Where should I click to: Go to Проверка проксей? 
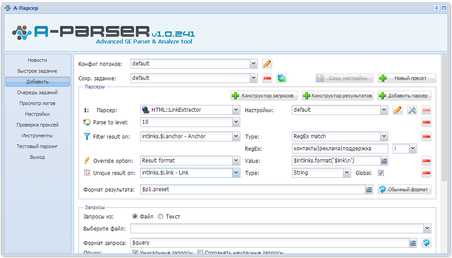click(x=37, y=125)
